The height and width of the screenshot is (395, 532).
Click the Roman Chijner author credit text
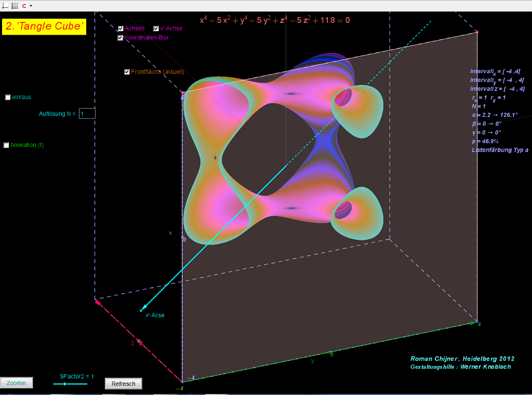tap(462, 359)
